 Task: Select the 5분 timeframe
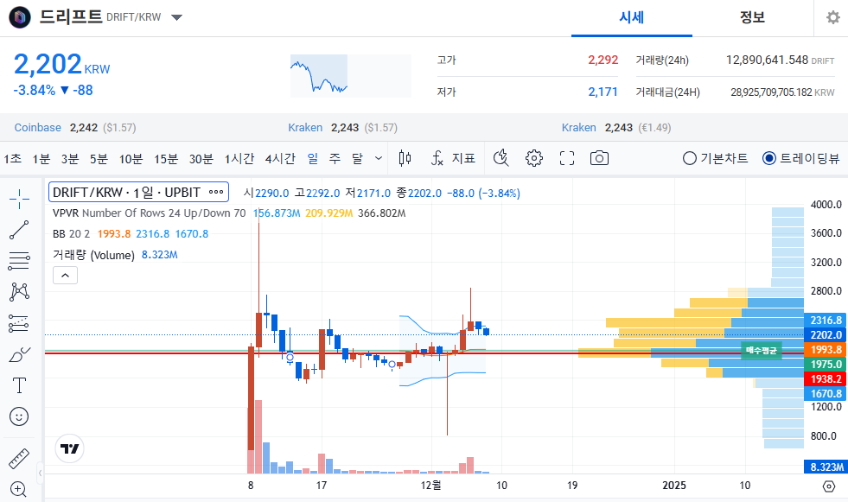click(99, 158)
